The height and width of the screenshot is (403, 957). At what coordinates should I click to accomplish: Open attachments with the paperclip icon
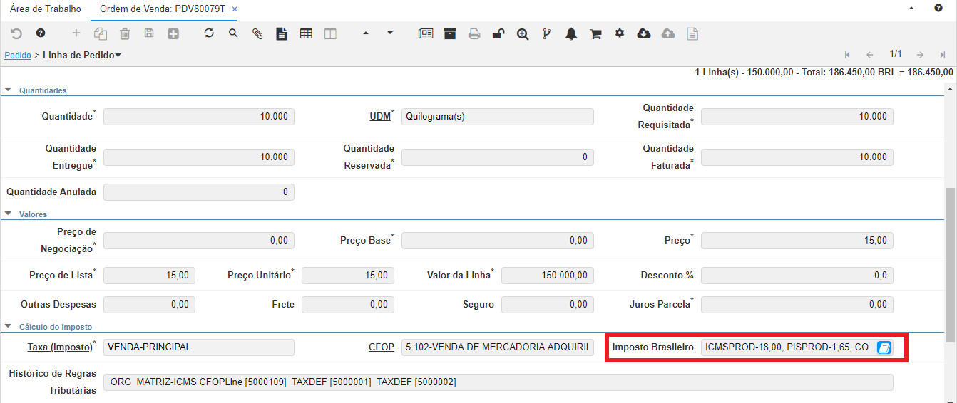[257, 33]
